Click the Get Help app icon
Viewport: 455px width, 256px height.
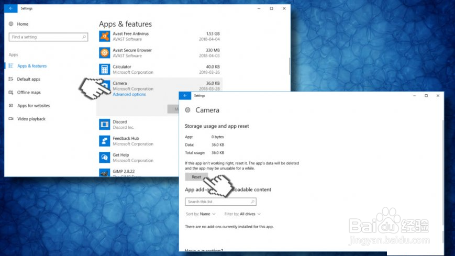[x=105, y=158]
